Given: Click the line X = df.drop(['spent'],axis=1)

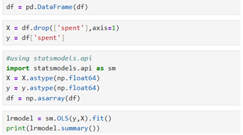Looking at the screenshot, I should point(63,28).
